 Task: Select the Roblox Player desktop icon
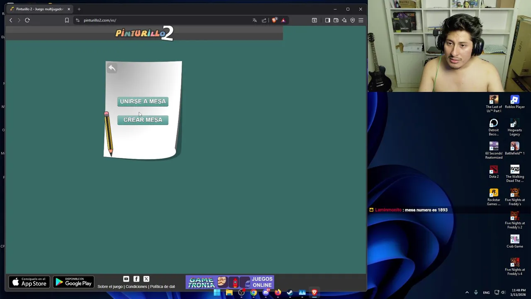click(x=515, y=102)
